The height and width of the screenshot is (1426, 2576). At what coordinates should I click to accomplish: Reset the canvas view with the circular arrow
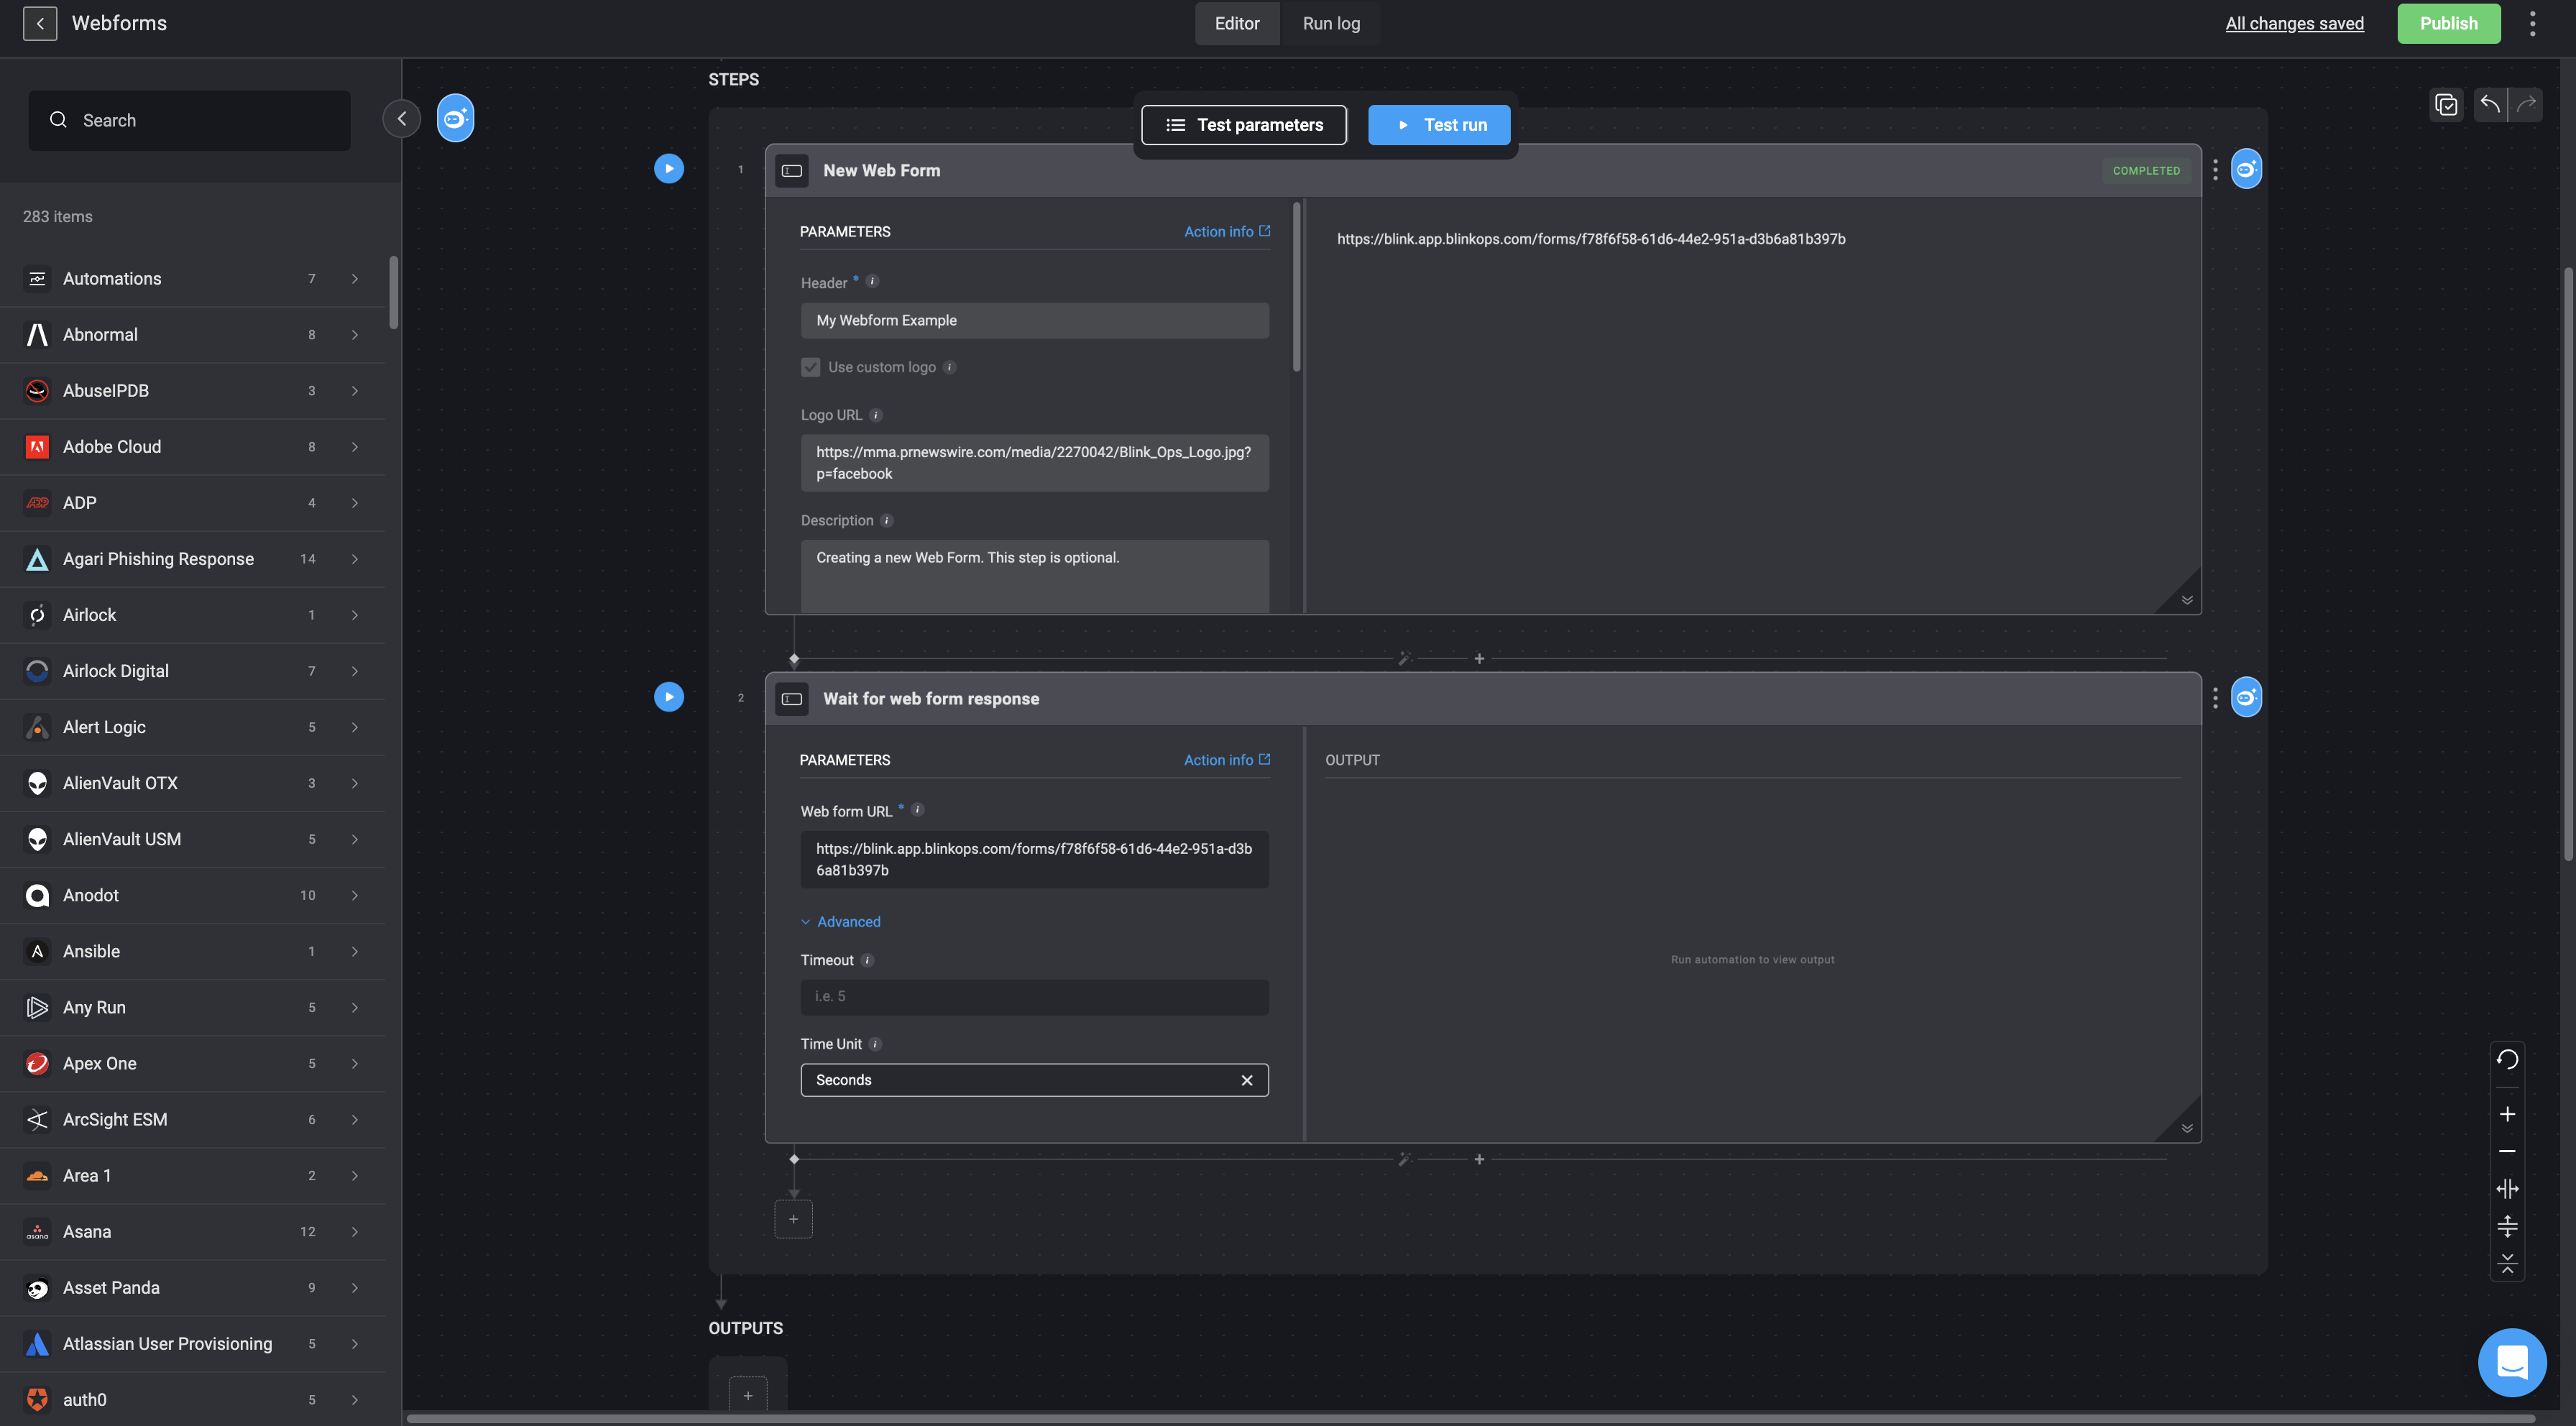tap(2507, 1059)
